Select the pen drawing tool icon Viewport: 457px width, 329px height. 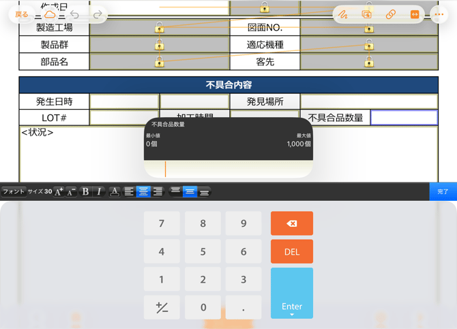click(343, 14)
